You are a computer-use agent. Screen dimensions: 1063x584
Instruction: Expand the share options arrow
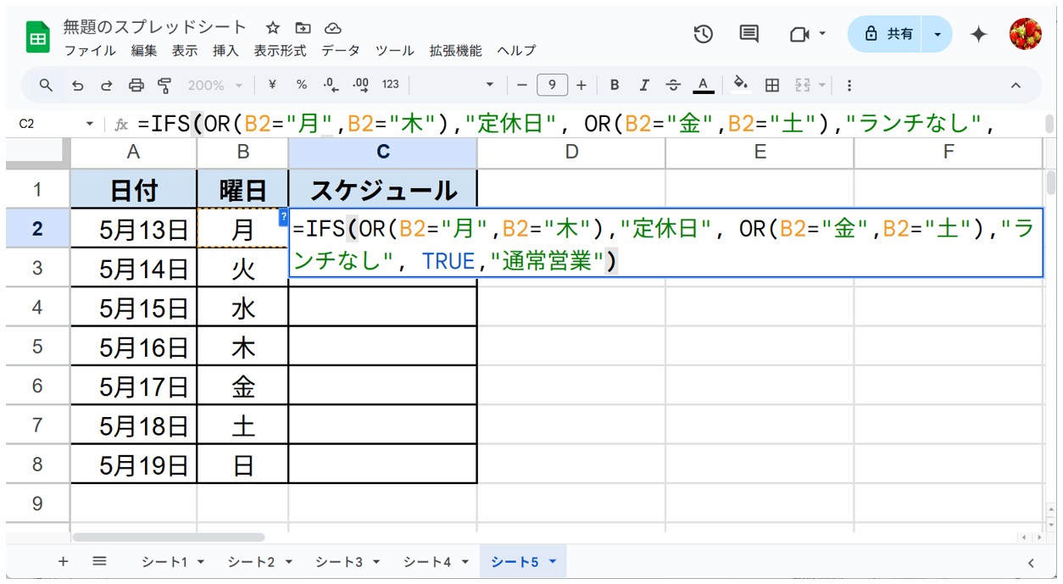click(938, 34)
